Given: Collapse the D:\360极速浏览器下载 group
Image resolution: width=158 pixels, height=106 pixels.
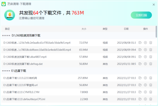Looking at the screenshot, I should pos(21,36).
